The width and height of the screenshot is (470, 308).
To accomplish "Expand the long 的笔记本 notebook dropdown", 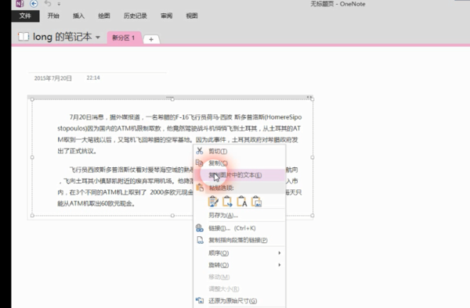I will 98,38.
